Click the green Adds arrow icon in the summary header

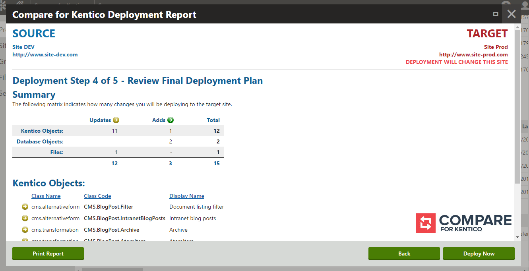[171, 120]
